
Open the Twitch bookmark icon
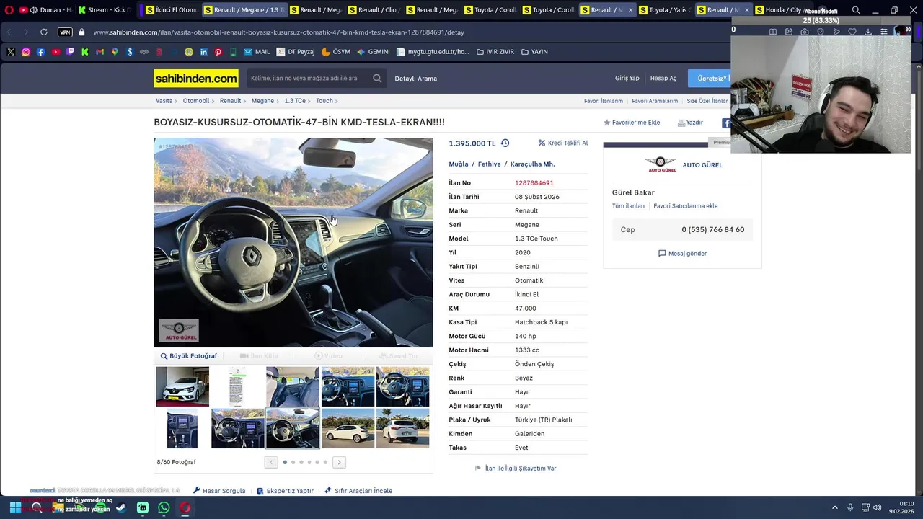[70, 52]
